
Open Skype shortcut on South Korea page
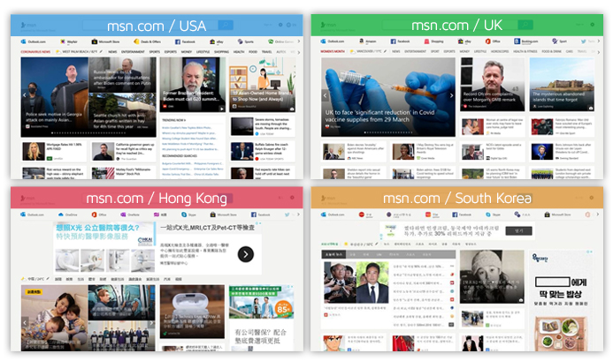pos(493,214)
